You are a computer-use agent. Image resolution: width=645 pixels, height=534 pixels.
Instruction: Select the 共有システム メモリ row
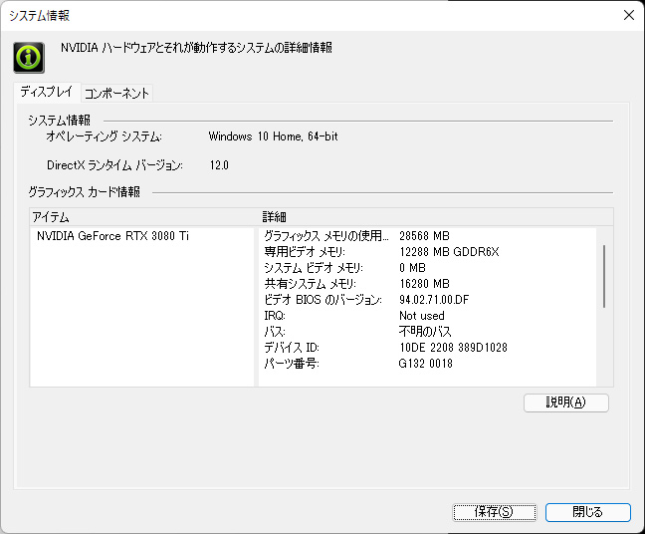point(427,284)
